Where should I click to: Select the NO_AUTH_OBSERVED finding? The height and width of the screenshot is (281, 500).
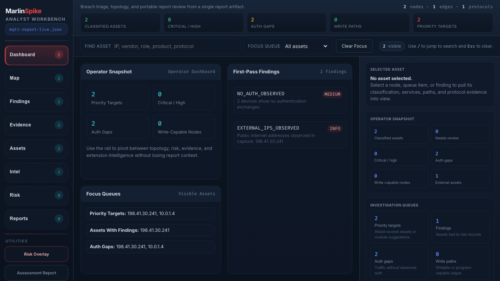[x=289, y=100]
